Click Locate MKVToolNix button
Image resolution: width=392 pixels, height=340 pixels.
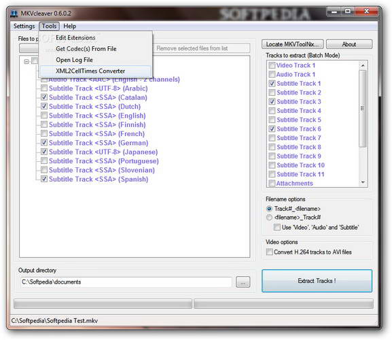[x=293, y=44]
